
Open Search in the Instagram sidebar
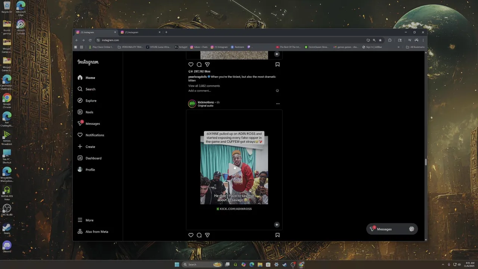pyautogui.click(x=86, y=89)
